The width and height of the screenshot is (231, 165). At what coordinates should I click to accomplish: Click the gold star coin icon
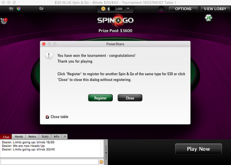pyautogui.click(x=103, y=9)
